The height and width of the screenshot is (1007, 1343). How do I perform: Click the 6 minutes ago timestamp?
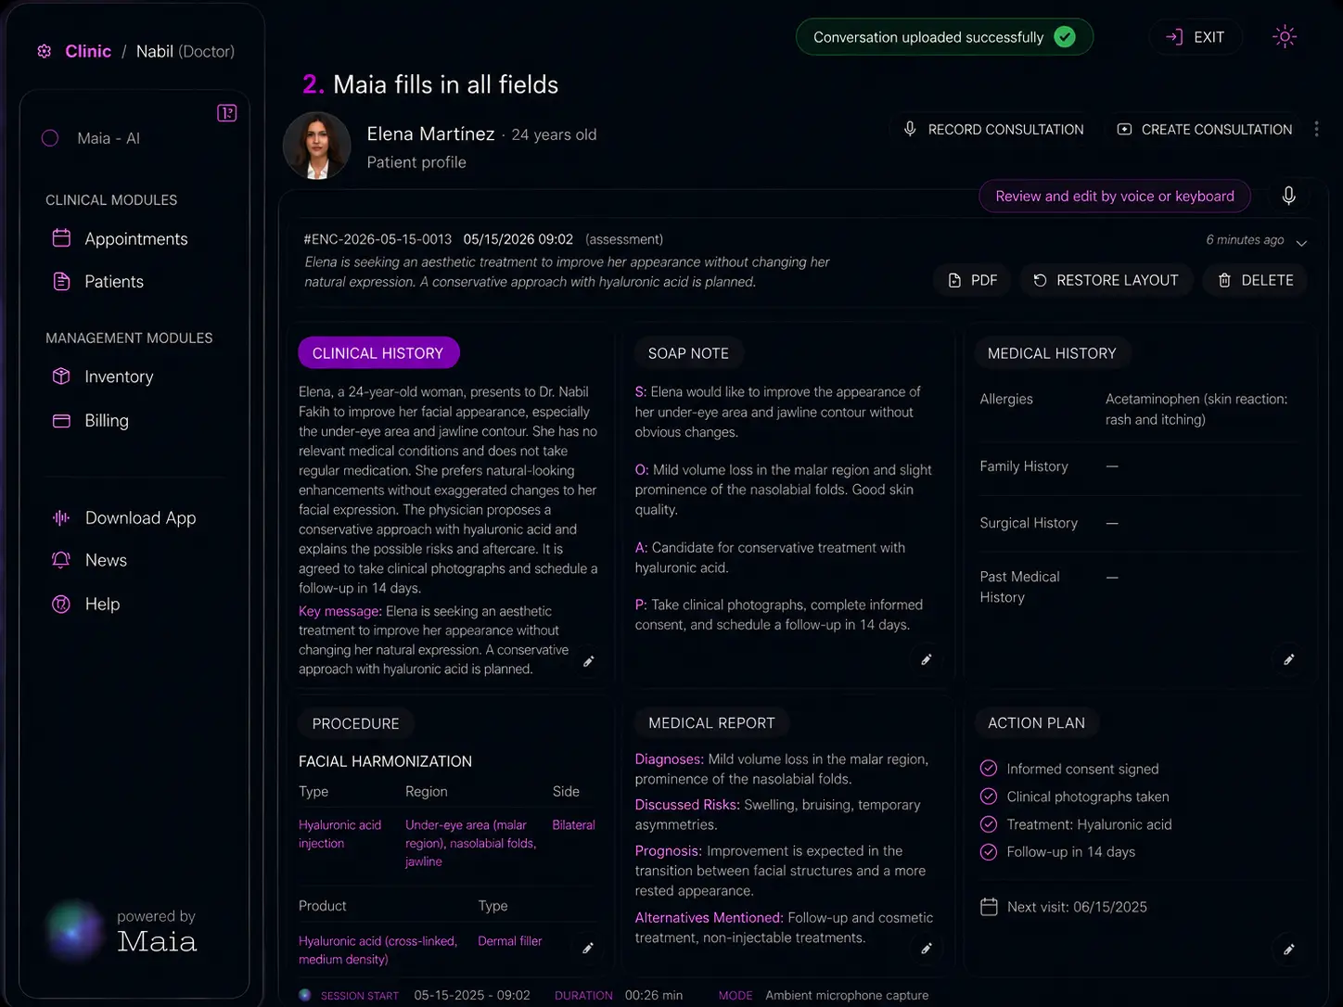[x=1245, y=240]
